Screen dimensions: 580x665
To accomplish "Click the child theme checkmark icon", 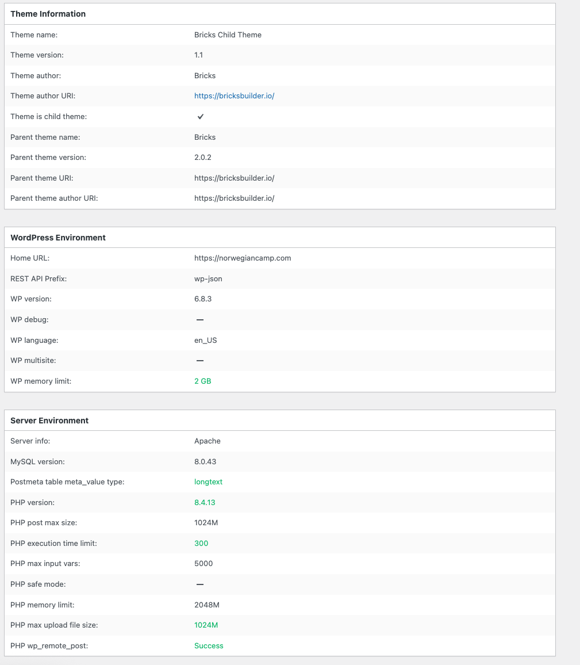I will pyautogui.click(x=201, y=117).
